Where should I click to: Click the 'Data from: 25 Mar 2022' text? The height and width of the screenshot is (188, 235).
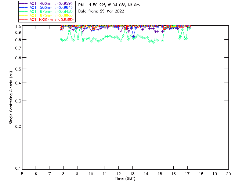pyautogui.click(x=101, y=11)
